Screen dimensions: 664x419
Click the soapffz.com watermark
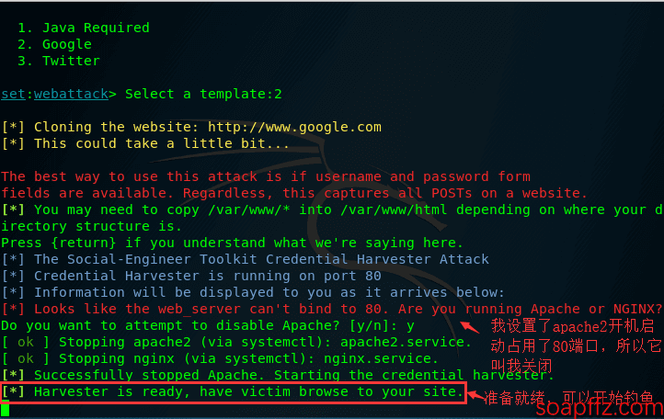click(x=600, y=408)
